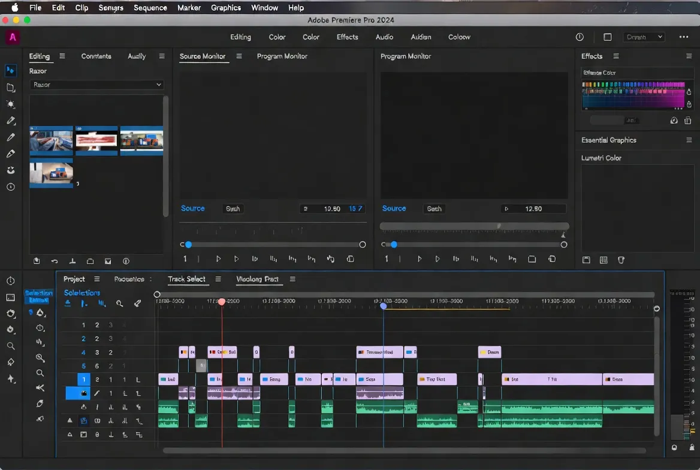Toggle the solid triangle in audio track header
Screen dimensions: 700x470
70,420
